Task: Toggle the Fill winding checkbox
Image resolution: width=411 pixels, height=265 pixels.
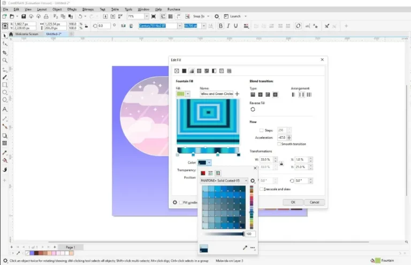Action: (x=181, y=202)
